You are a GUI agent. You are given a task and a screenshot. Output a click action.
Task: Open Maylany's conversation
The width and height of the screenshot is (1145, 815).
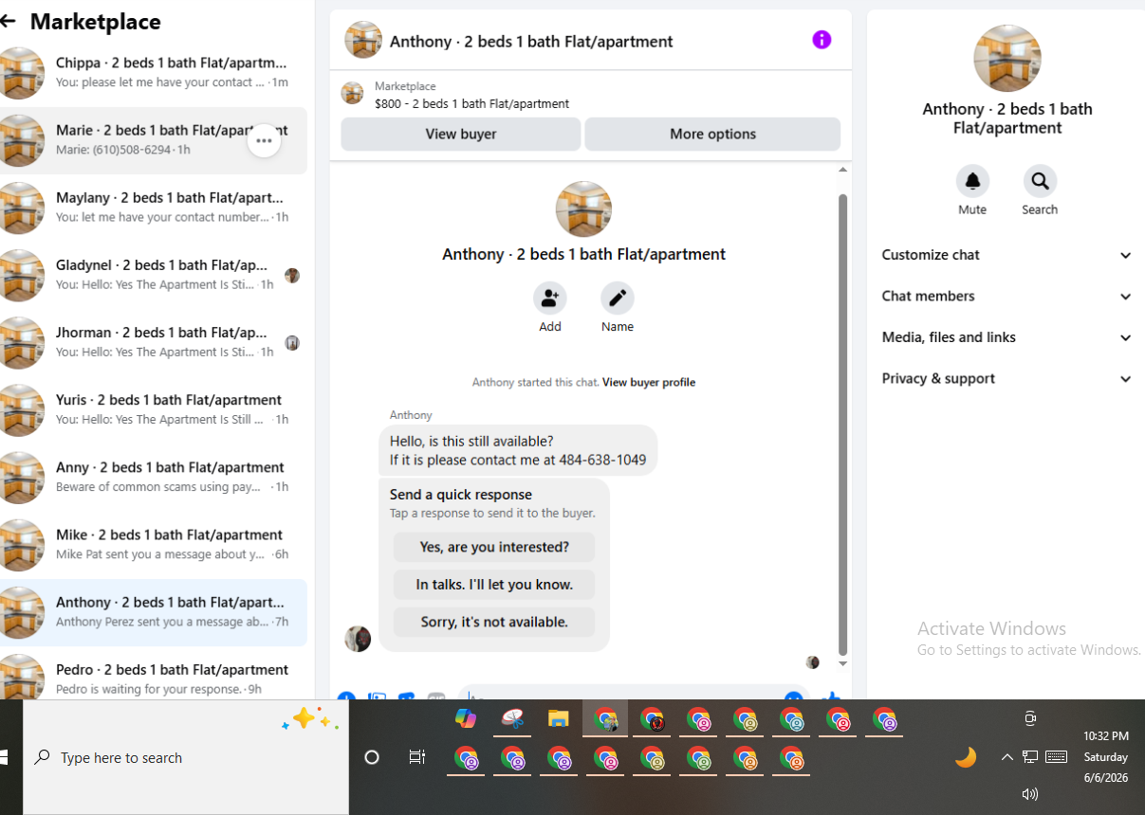pos(154,208)
